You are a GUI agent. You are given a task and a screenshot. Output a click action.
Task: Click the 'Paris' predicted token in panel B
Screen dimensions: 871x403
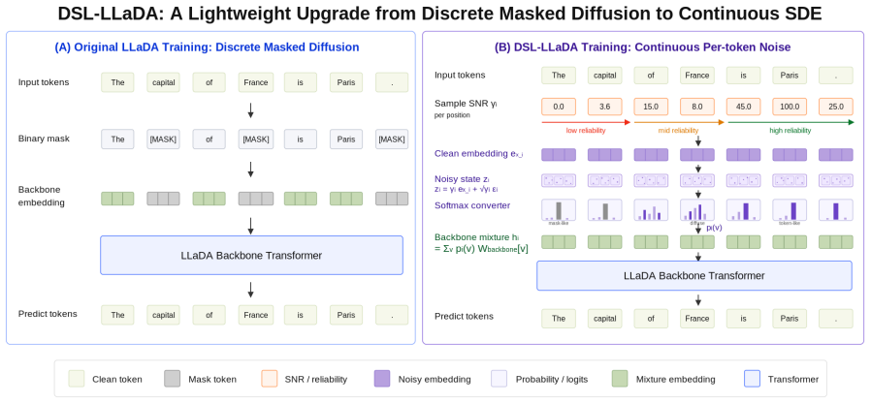point(790,319)
